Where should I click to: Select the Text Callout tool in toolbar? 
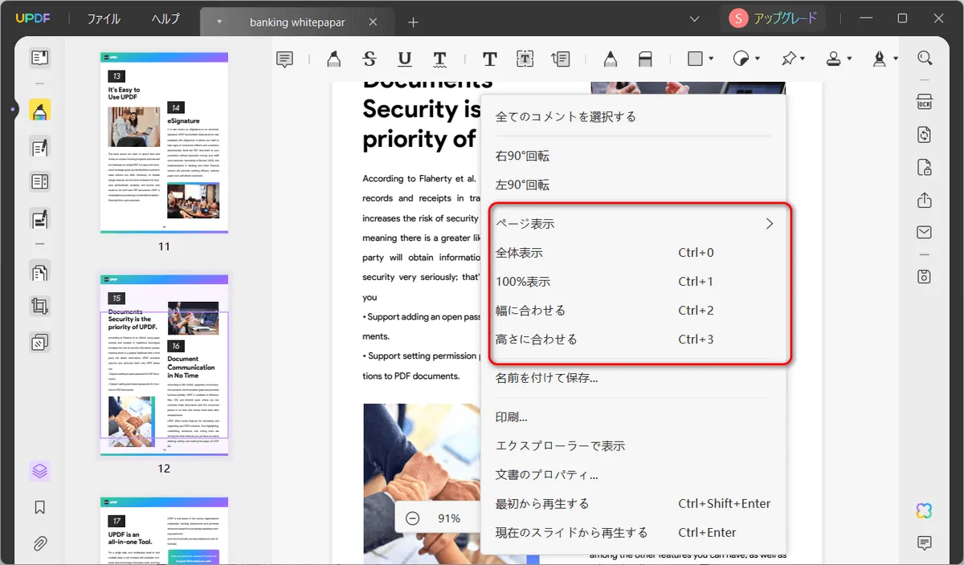pyautogui.click(x=561, y=59)
